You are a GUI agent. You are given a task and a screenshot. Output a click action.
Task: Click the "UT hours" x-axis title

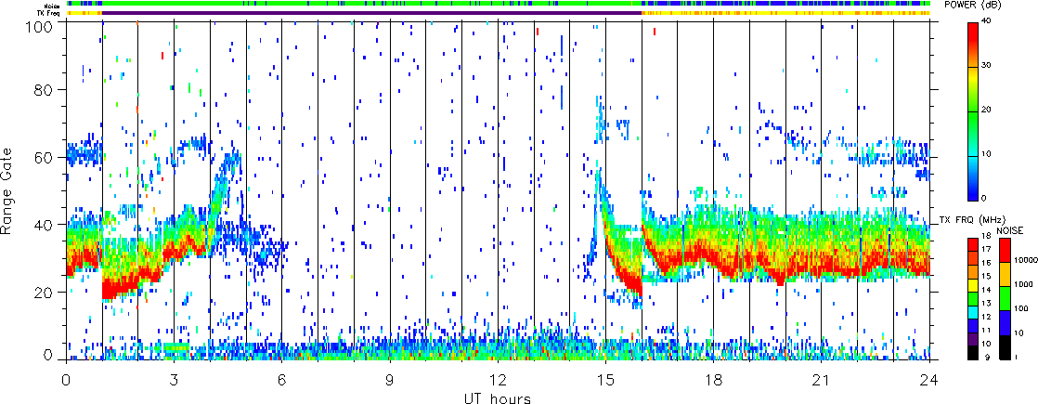tap(497, 398)
